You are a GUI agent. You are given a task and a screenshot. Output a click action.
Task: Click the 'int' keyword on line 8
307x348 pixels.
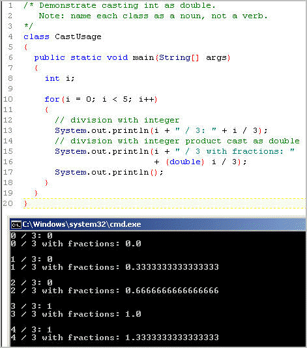click(x=52, y=79)
